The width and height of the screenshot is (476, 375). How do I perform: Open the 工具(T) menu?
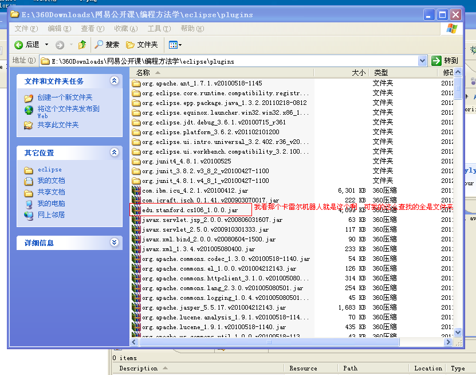pos(159,29)
